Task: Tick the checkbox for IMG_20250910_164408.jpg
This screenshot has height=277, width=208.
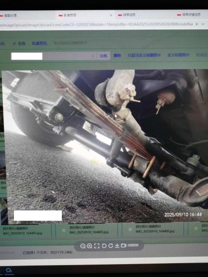Action: pos(130,229)
